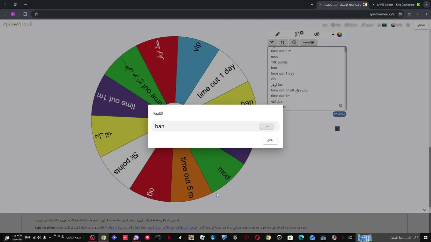Image resolution: width=431 pixels, height=242 pixels.
Task: Open the عجلاتي my wheels button
Action: (x=421, y=25)
